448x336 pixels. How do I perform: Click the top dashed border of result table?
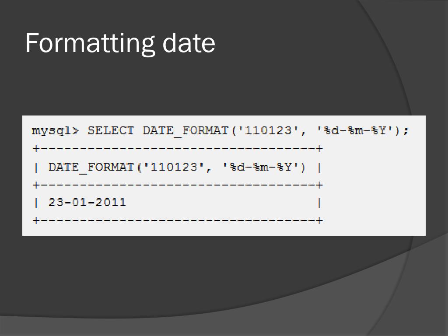tap(178, 148)
